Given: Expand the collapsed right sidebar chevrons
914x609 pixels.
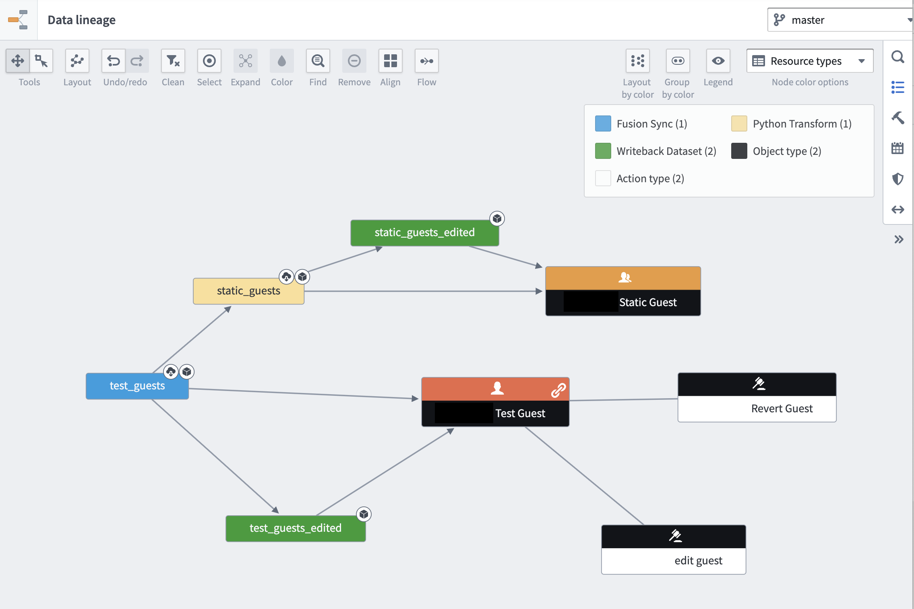Looking at the screenshot, I should pyautogui.click(x=898, y=240).
